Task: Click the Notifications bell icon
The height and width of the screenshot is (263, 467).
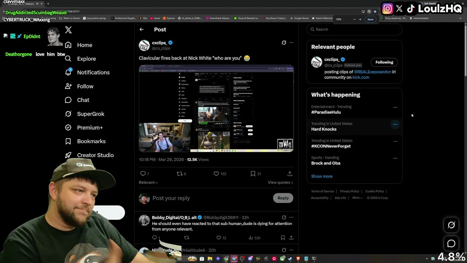Action: (x=68, y=72)
